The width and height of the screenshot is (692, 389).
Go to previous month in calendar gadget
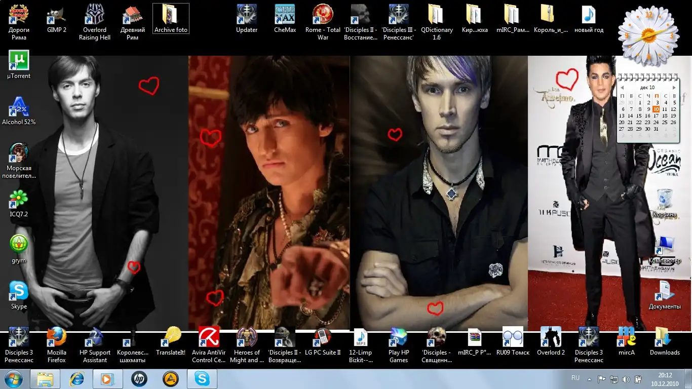pyautogui.click(x=622, y=88)
